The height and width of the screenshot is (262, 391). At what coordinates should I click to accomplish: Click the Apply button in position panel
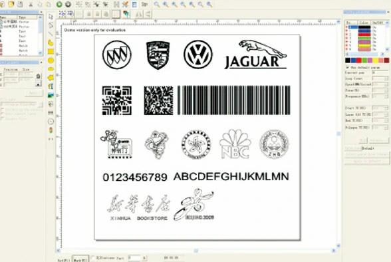[x=34, y=93]
